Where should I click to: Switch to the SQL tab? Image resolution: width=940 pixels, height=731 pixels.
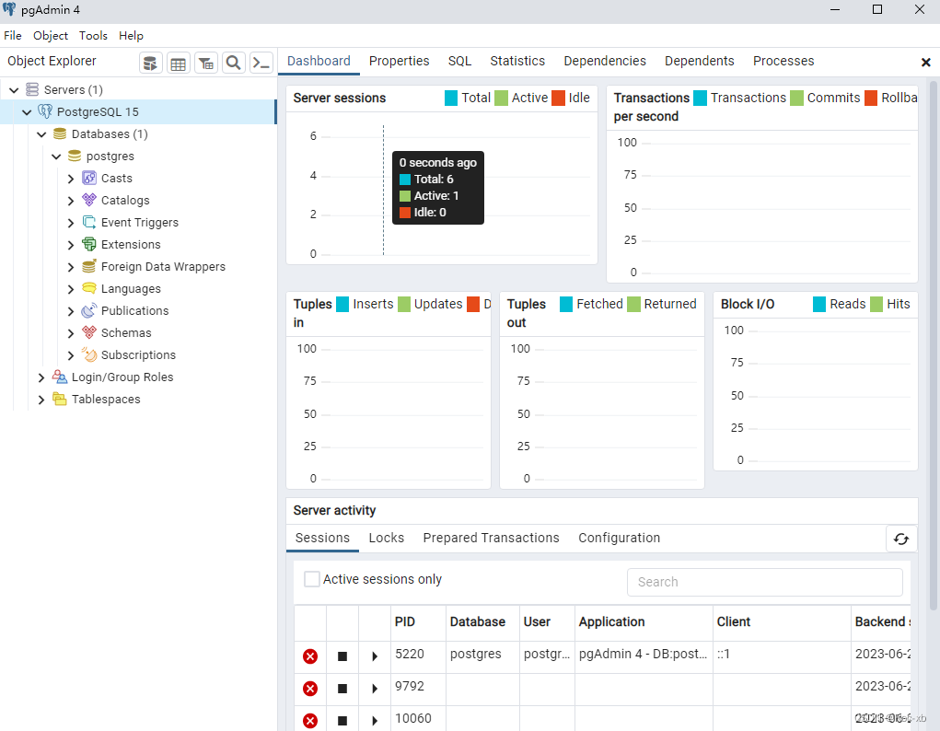[x=459, y=61]
